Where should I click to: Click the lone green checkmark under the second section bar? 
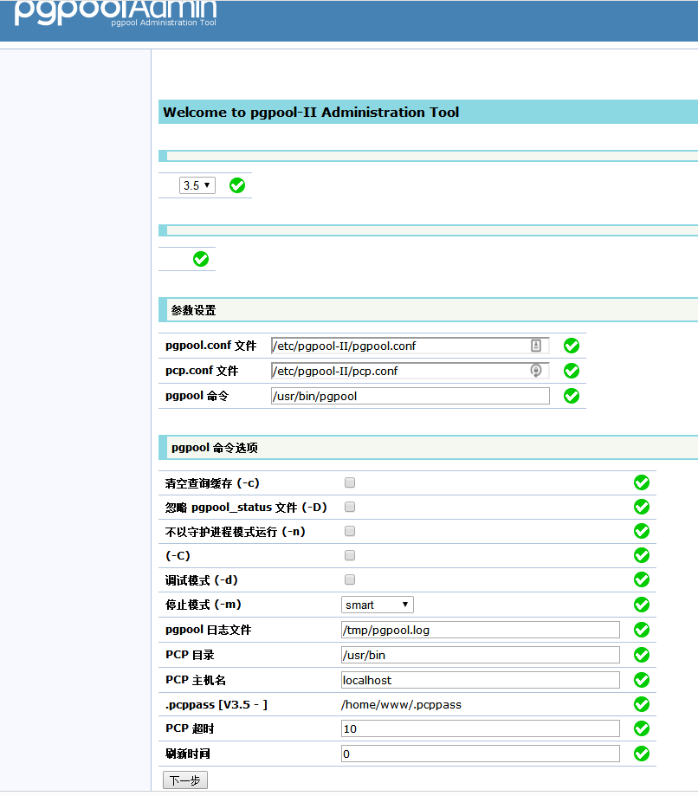(201, 259)
